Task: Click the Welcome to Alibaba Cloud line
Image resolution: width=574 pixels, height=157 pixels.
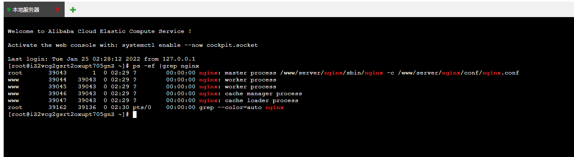Action: tap(100, 31)
